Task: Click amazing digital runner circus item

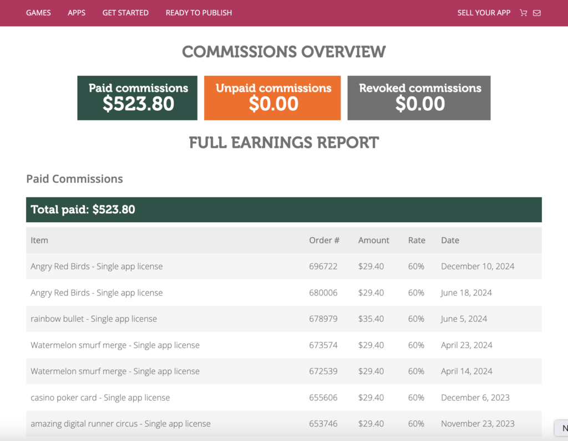Action: point(120,424)
